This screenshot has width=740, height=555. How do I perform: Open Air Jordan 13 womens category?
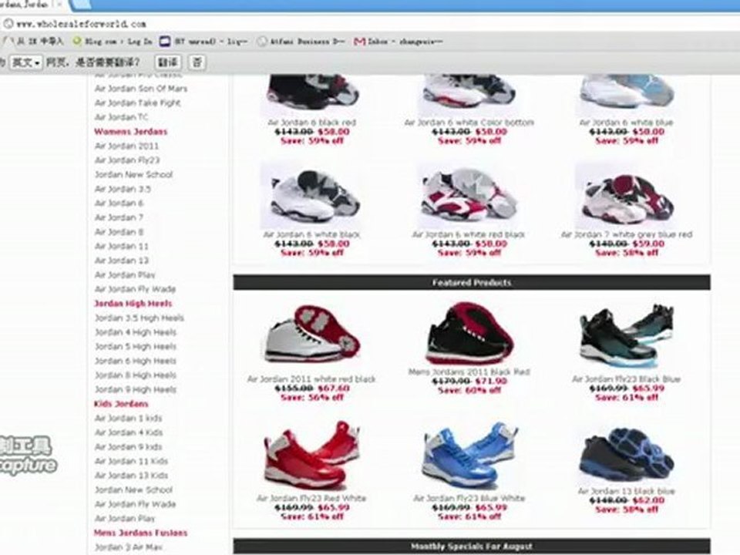pyautogui.click(x=121, y=261)
